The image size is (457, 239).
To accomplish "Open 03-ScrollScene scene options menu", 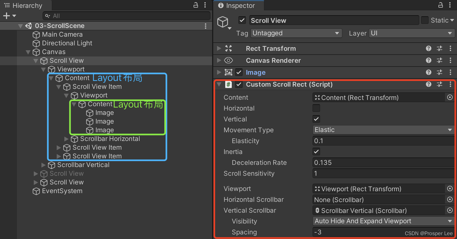I will pyautogui.click(x=205, y=26).
